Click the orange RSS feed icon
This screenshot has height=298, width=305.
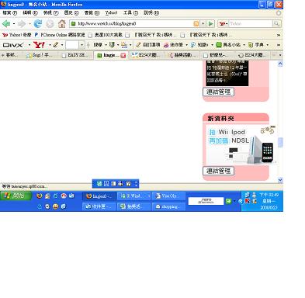[196, 24]
